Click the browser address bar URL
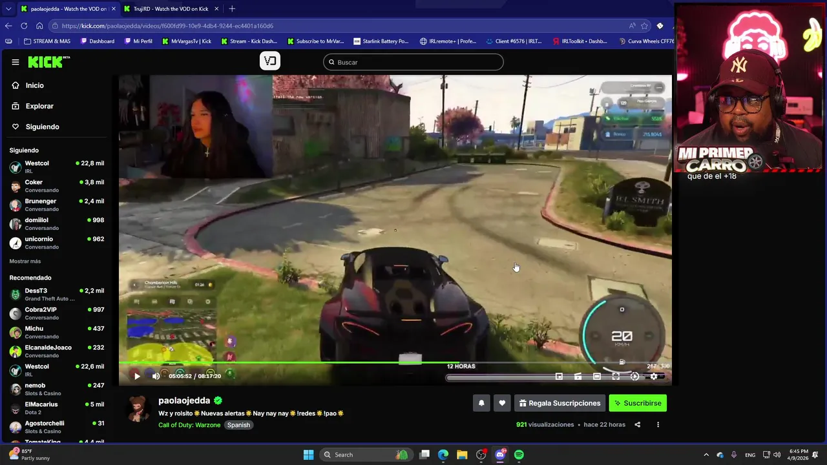This screenshot has height=465, width=827. (x=168, y=26)
